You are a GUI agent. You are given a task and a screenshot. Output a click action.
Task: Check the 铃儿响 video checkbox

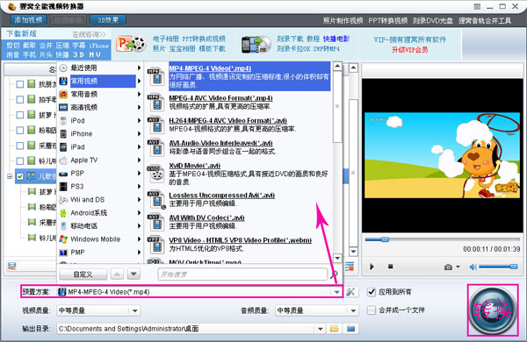20,161
